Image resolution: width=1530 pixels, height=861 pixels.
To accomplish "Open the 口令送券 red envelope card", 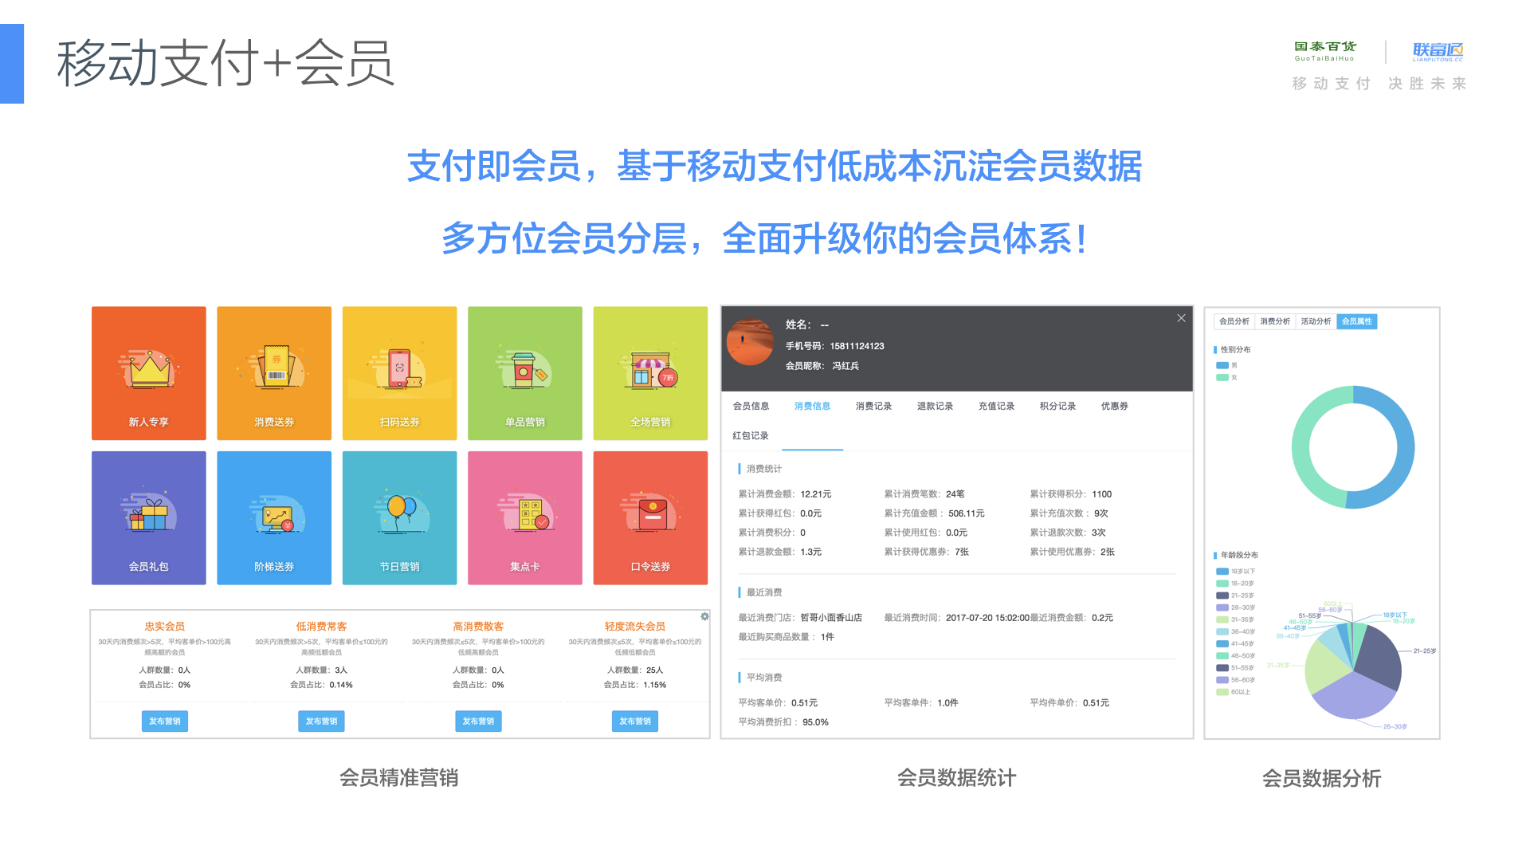I will (650, 518).
